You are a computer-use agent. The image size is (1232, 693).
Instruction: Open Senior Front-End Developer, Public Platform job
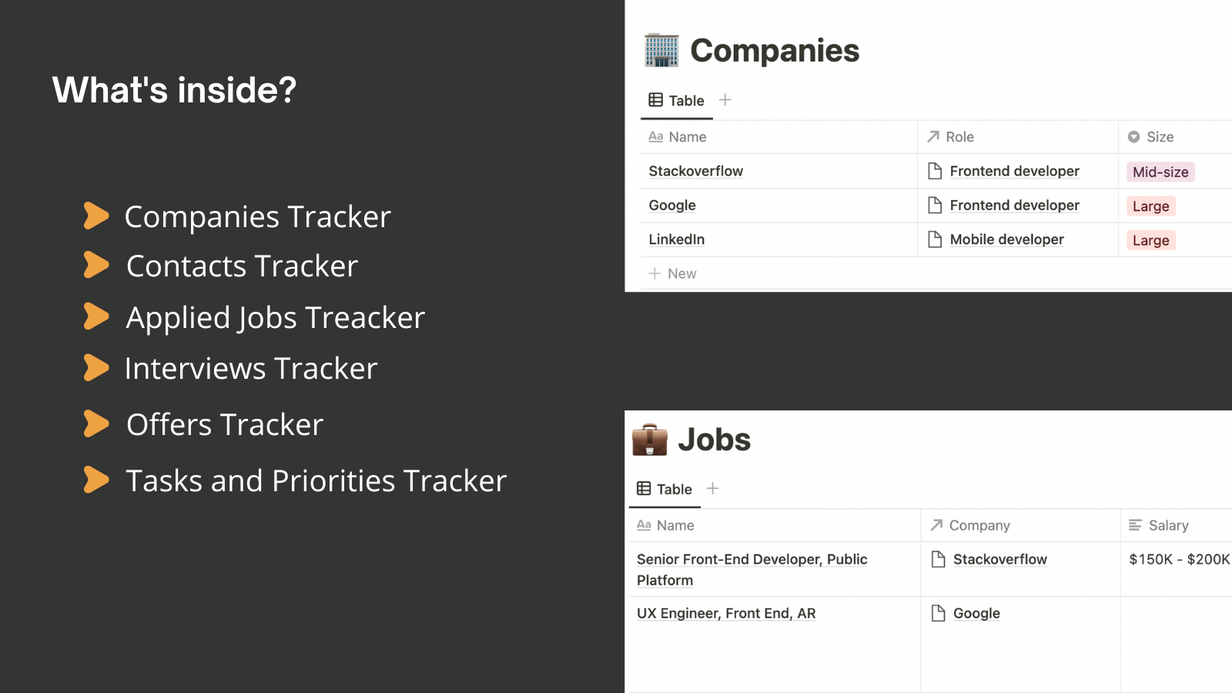click(x=752, y=570)
